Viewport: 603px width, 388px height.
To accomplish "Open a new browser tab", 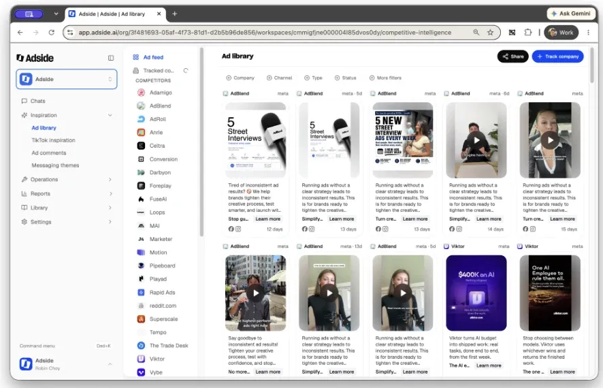I will point(175,14).
